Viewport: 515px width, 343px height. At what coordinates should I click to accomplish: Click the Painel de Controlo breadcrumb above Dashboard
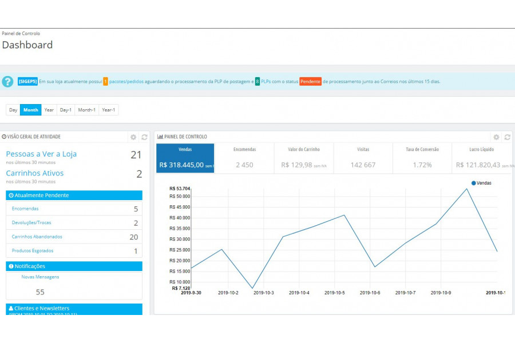coord(21,34)
